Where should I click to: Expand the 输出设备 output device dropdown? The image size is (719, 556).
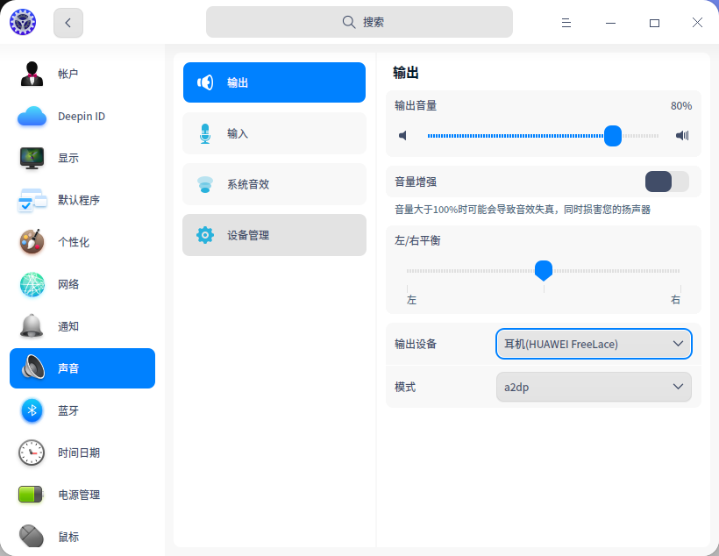(x=594, y=344)
